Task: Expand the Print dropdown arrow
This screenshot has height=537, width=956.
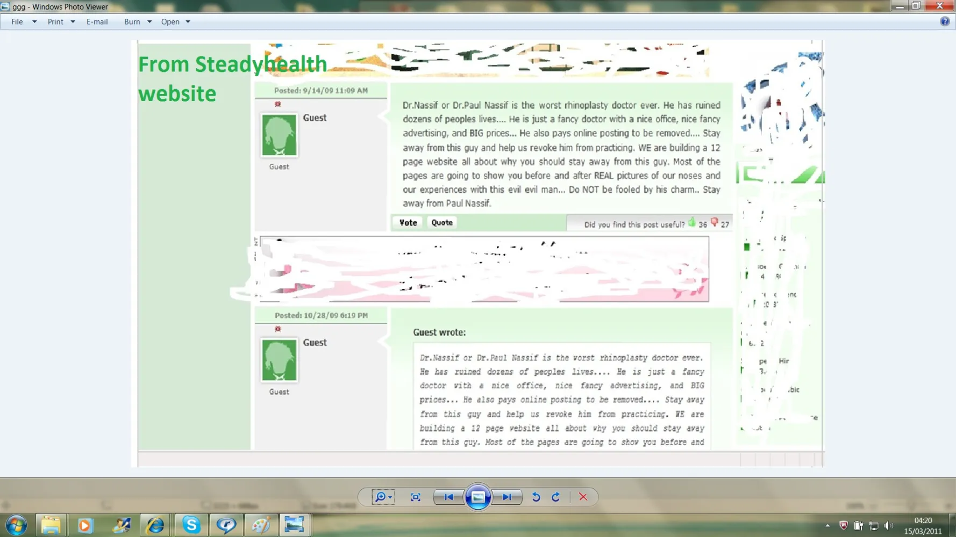Action: [73, 22]
